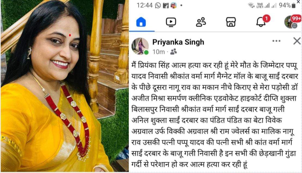Screen dimensions: 302x173
Task: Open Priyanka Singh's profile name link
Action: tap(178, 42)
